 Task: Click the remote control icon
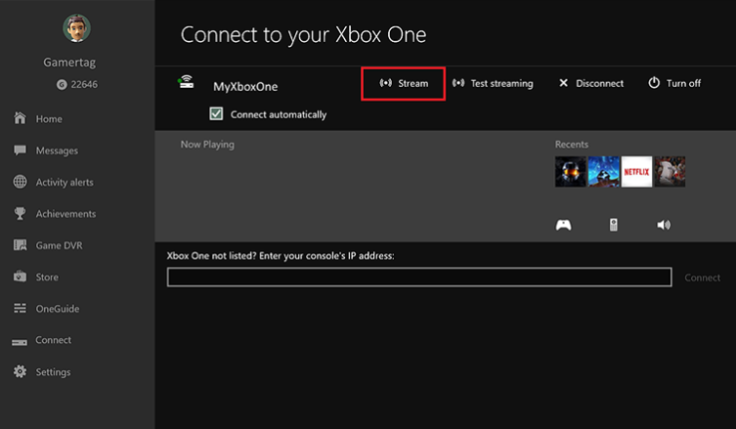click(x=613, y=224)
